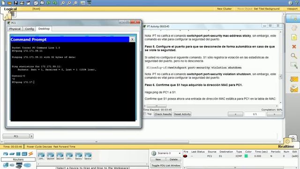This screenshot has height=169, width=300.
Task: Click the Viewport button
Action: coord(292,9)
